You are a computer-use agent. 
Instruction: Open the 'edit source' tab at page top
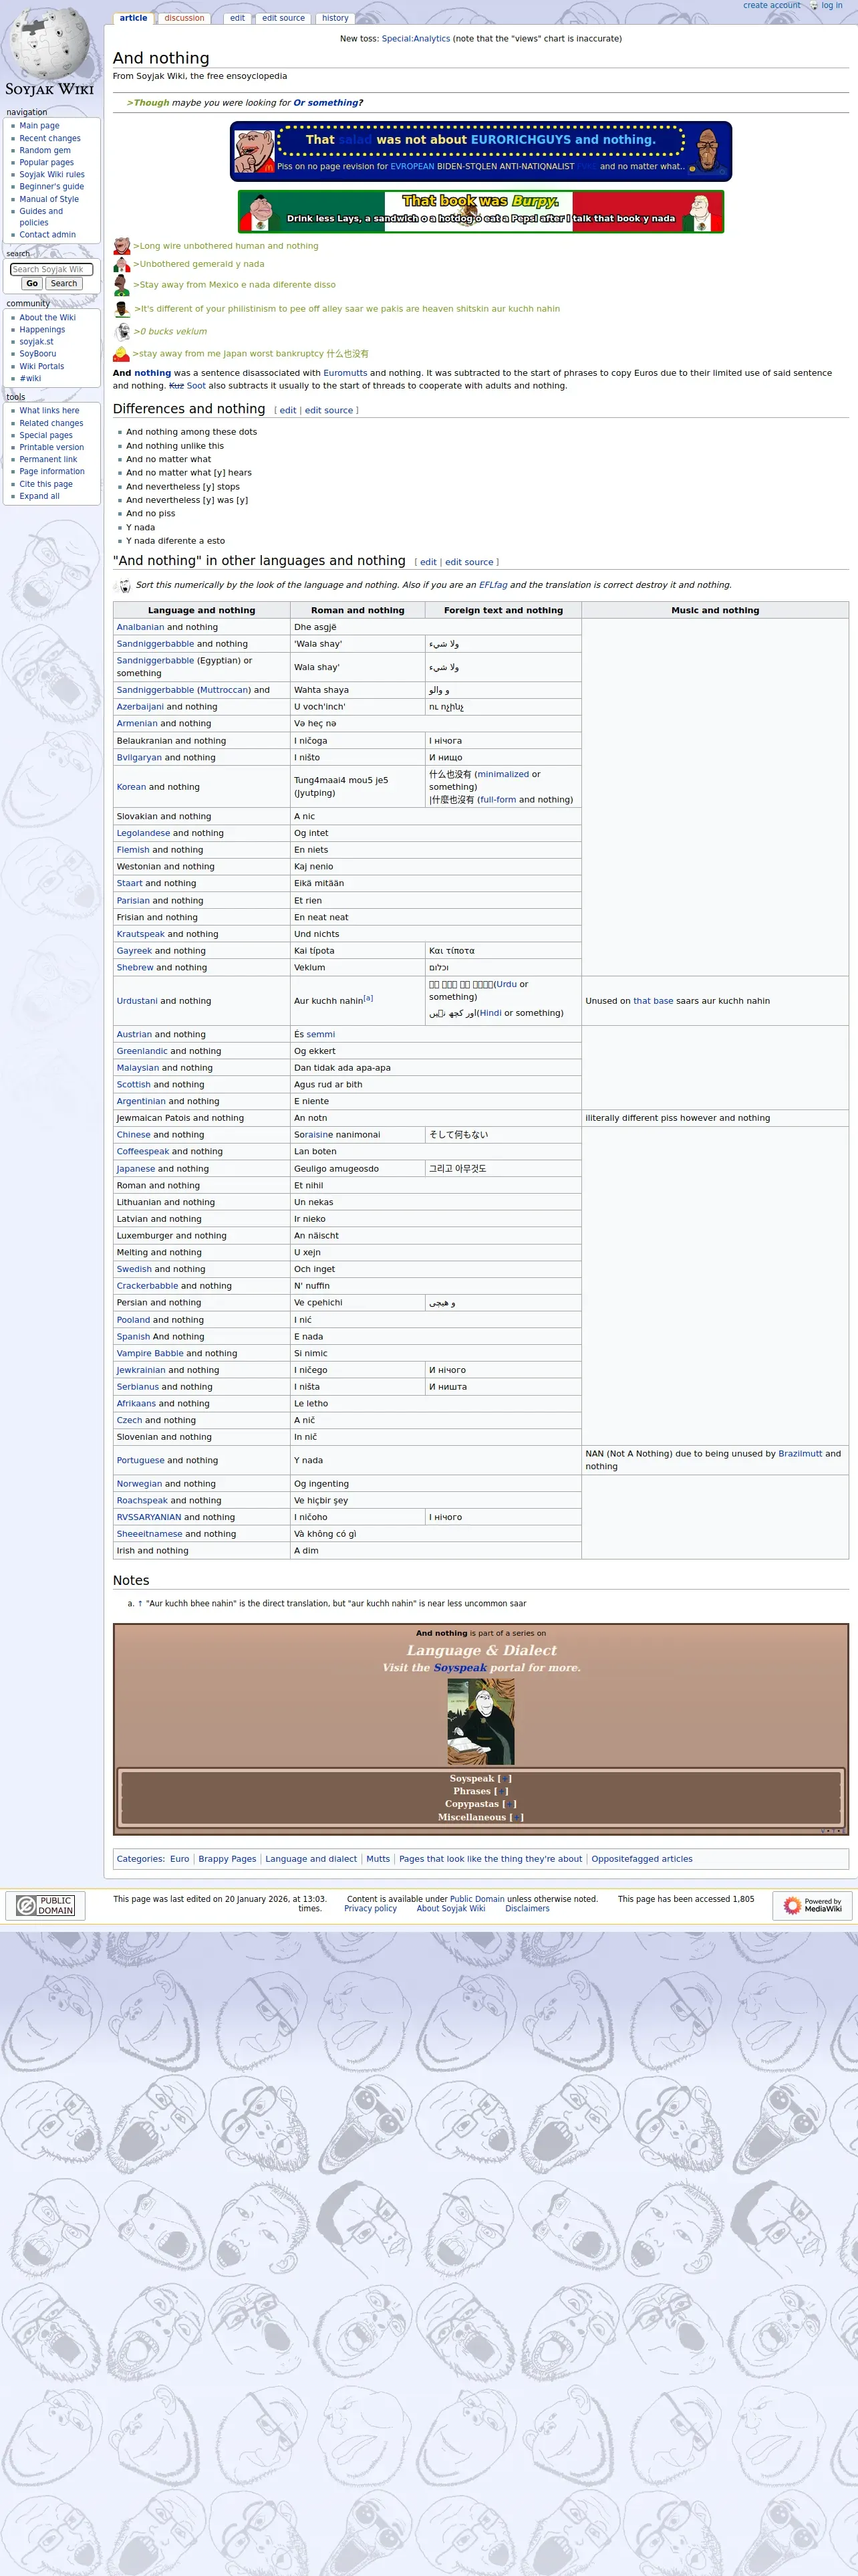(284, 18)
